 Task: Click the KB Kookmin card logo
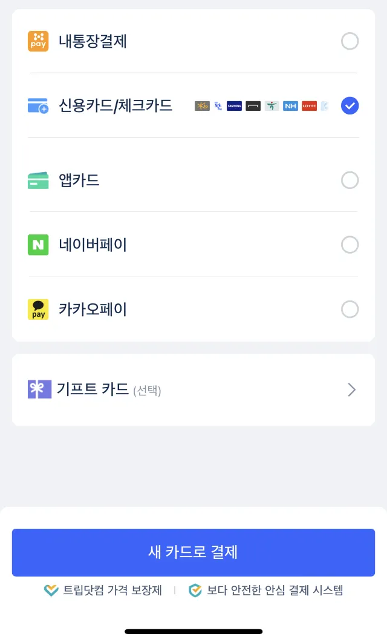[201, 105]
